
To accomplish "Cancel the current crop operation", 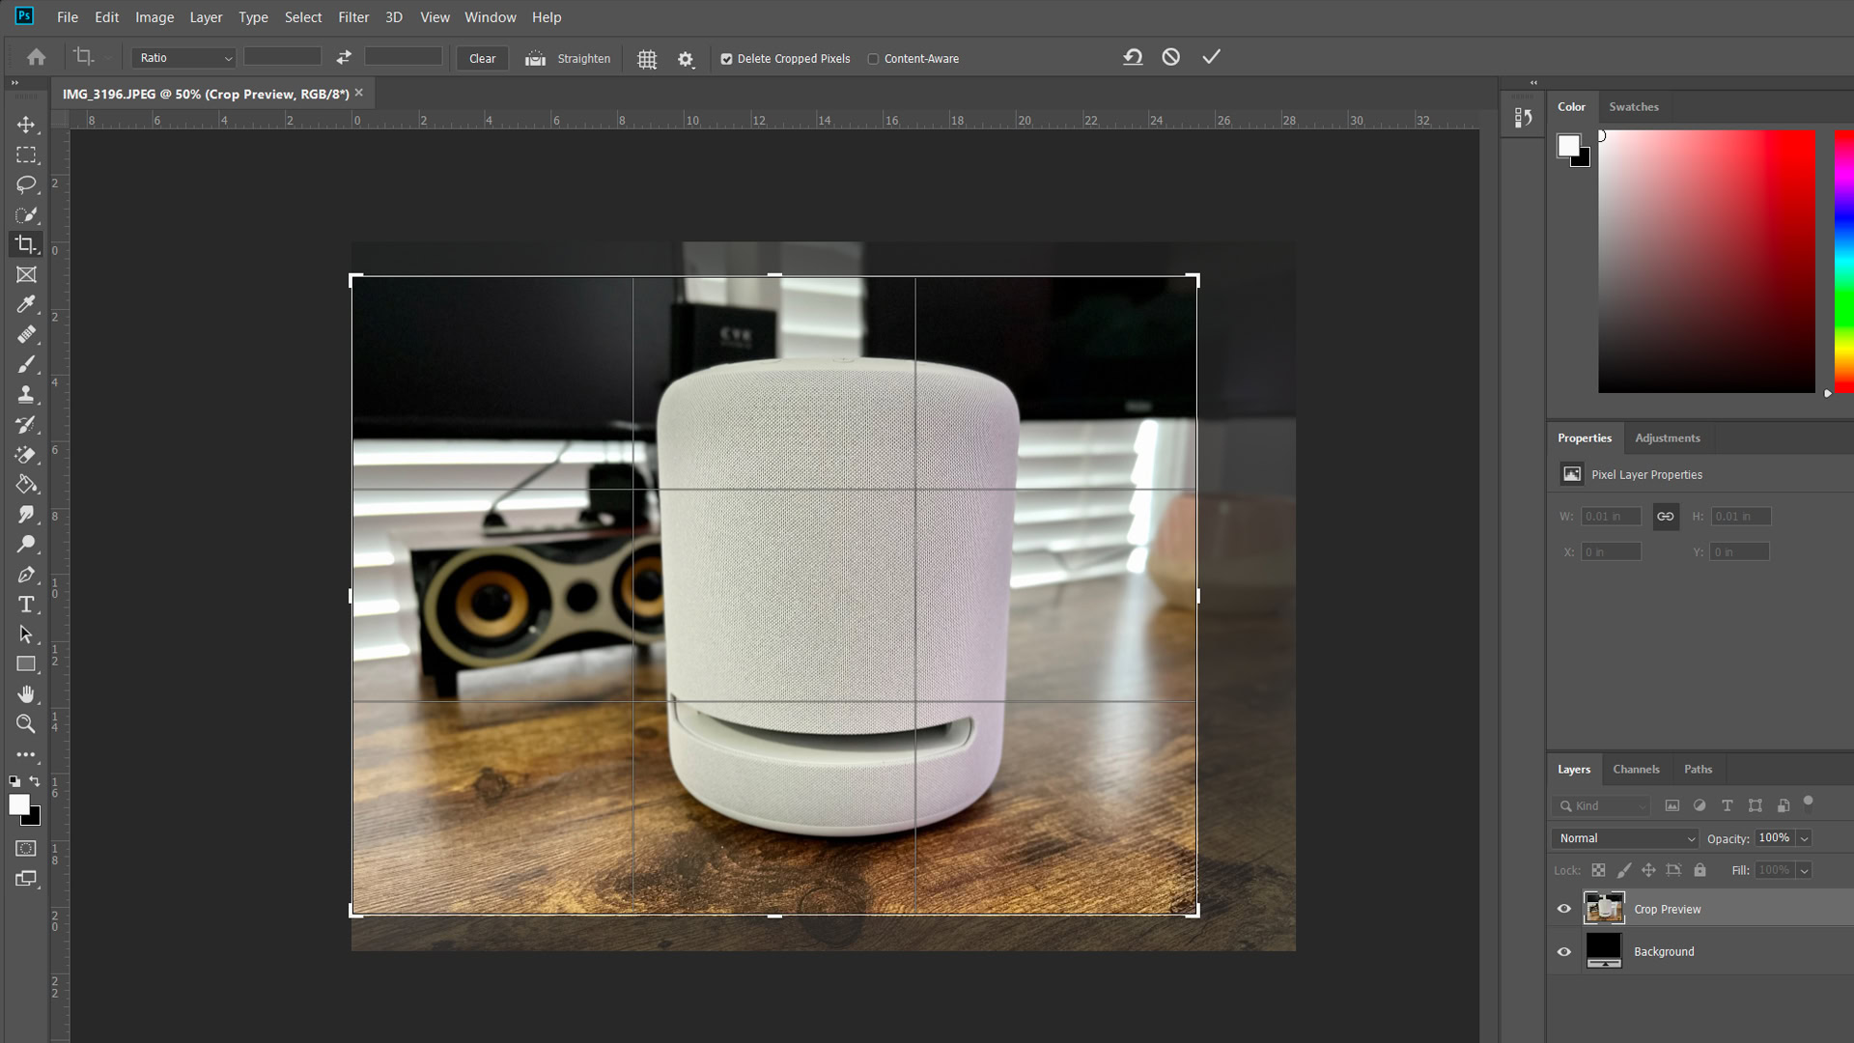I will [1170, 57].
